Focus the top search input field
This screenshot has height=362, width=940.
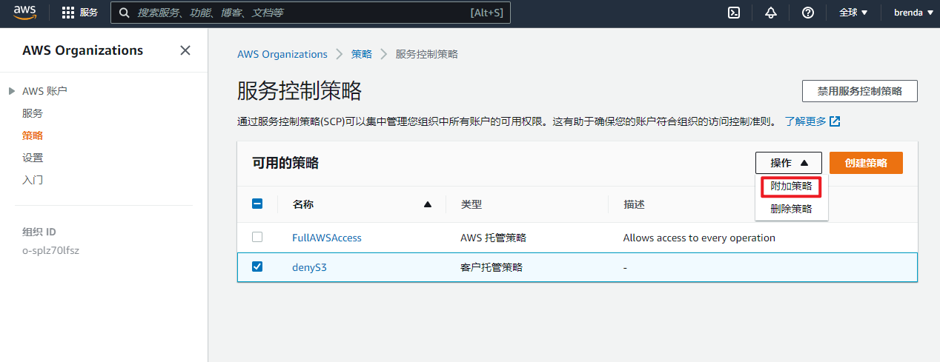click(311, 13)
